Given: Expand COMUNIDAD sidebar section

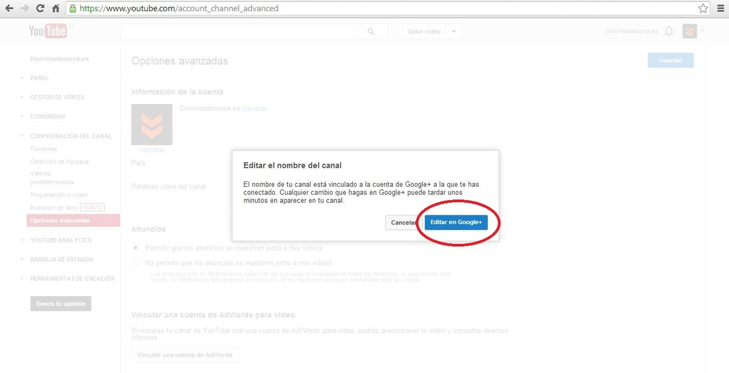Looking at the screenshot, I should [x=48, y=117].
